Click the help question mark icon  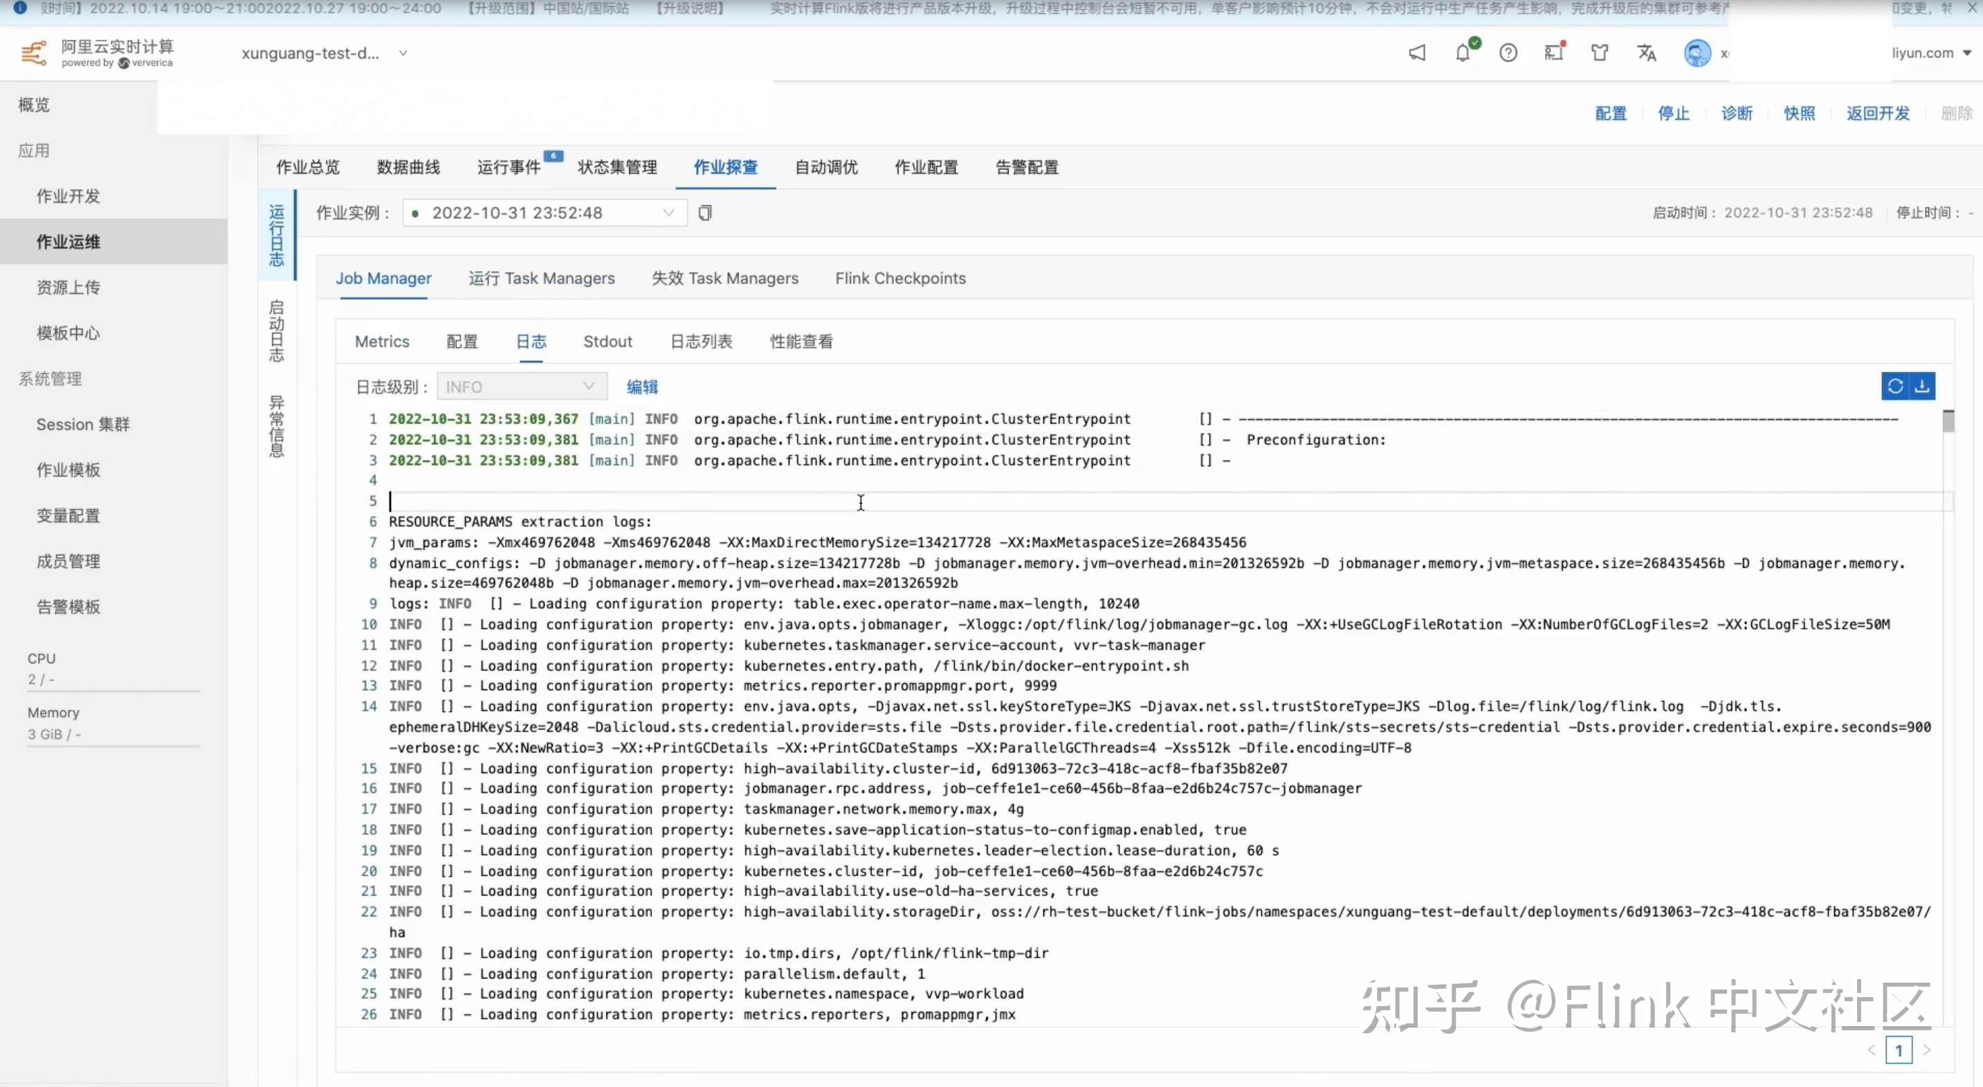1508,53
